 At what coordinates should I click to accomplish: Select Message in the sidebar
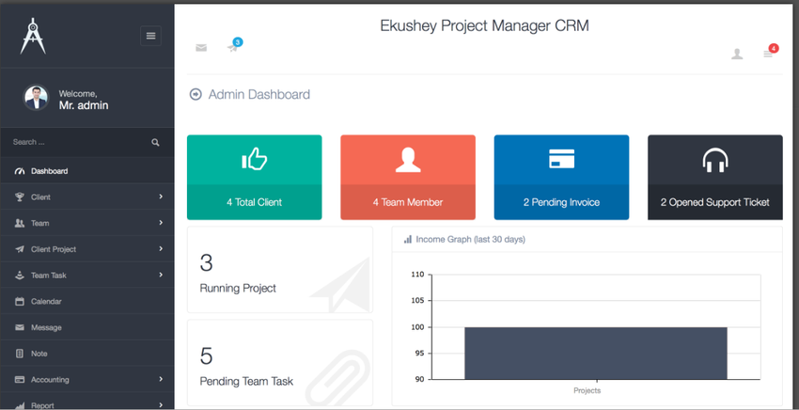coord(45,328)
